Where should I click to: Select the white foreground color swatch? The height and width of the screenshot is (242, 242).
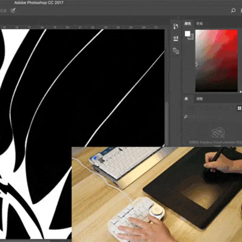click(188, 34)
